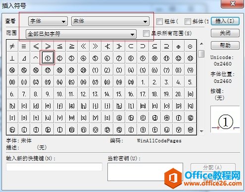Select the parenthesized letter (a) symbol
The width and height of the screenshot is (245, 192).
[x=190, y=94]
